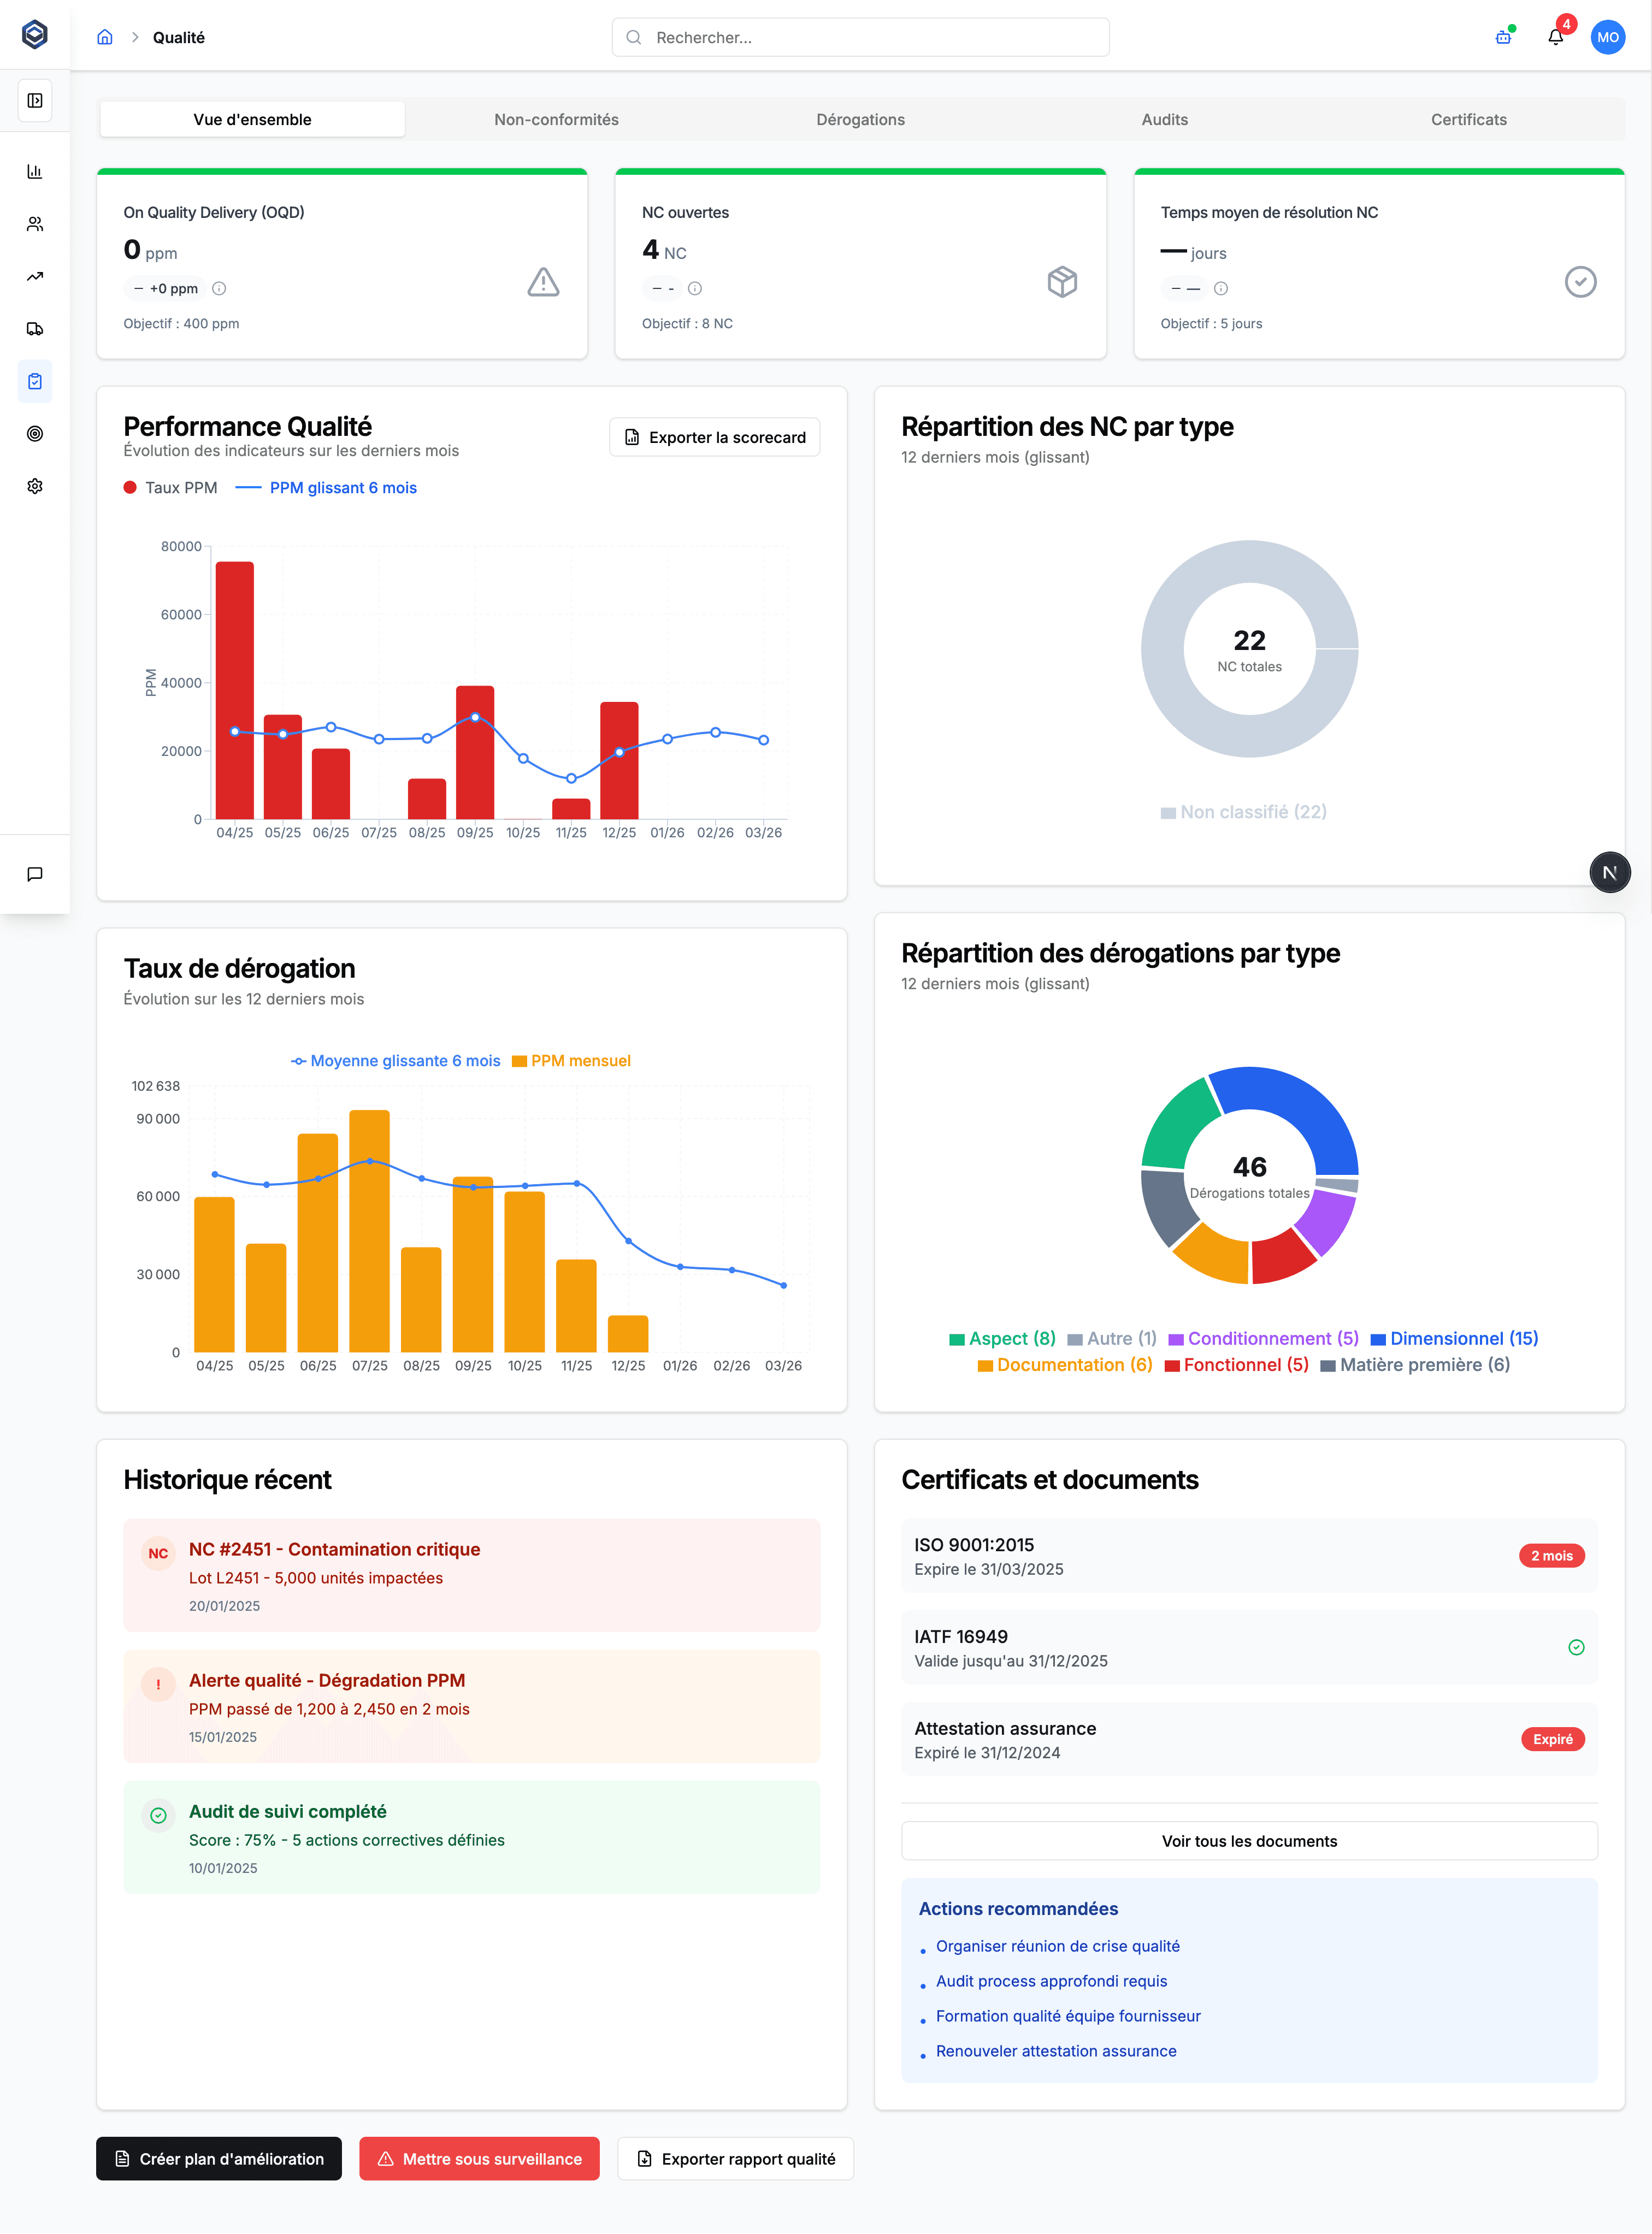Open the users sidebar icon
This screenshot has width=1652, height=2234.
click(x=35, y=224)
